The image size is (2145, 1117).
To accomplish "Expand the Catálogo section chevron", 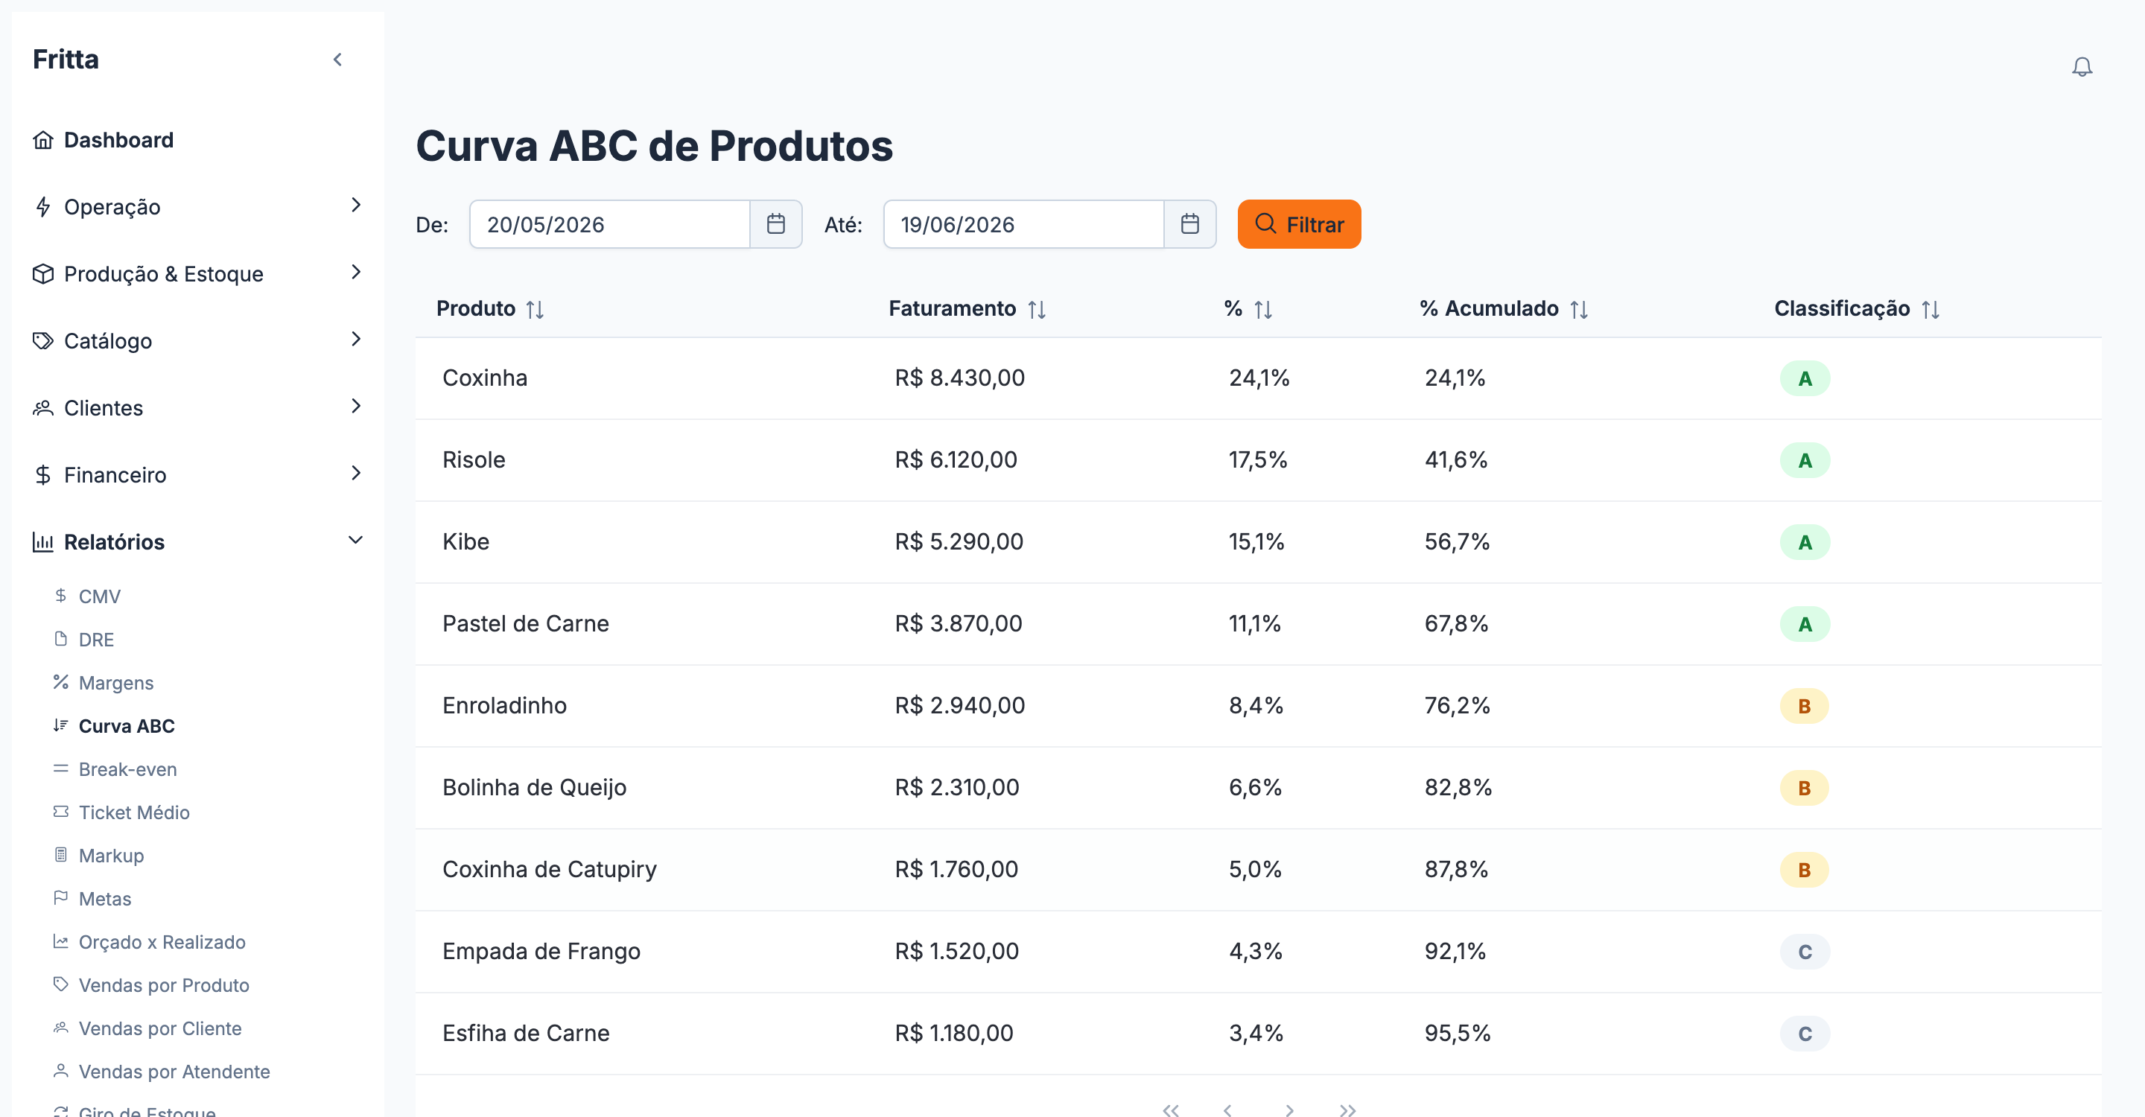I will click(x=355, y=339).
